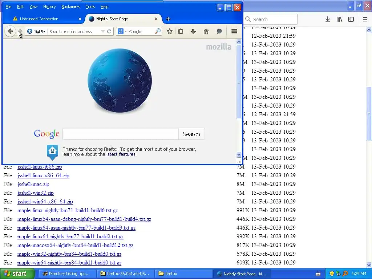The image size is (372, 279).
Task: Click the down arrow of Nightly page scrollbar
Action: point(239,155)
